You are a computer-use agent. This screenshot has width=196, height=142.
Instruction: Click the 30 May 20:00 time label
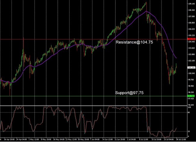tap(83, 139)
